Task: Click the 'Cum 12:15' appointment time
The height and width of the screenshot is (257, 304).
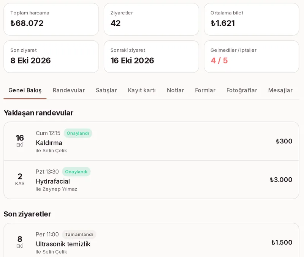Action: coord(48,133)
